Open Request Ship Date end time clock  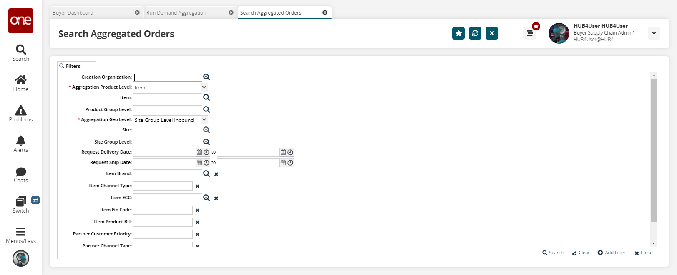[x=290, y=163]
